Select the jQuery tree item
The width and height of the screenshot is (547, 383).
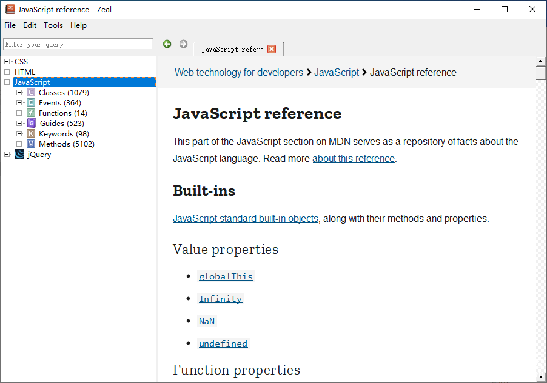click(39, 154)
